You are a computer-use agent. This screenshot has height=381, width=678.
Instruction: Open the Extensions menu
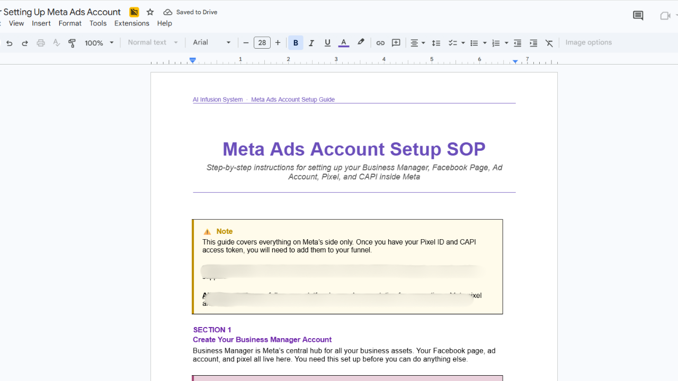point(132,23)
